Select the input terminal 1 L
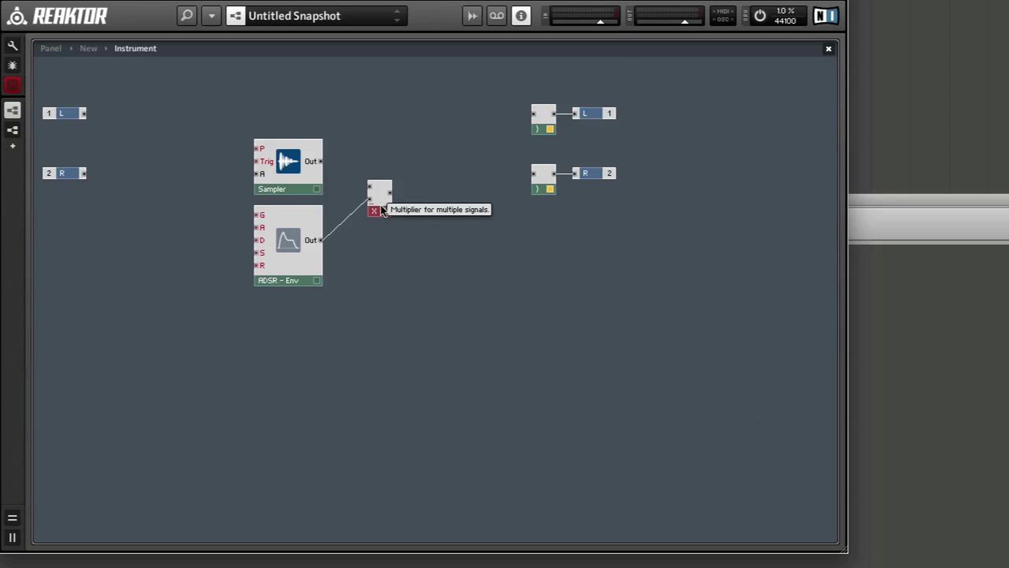 64,113
